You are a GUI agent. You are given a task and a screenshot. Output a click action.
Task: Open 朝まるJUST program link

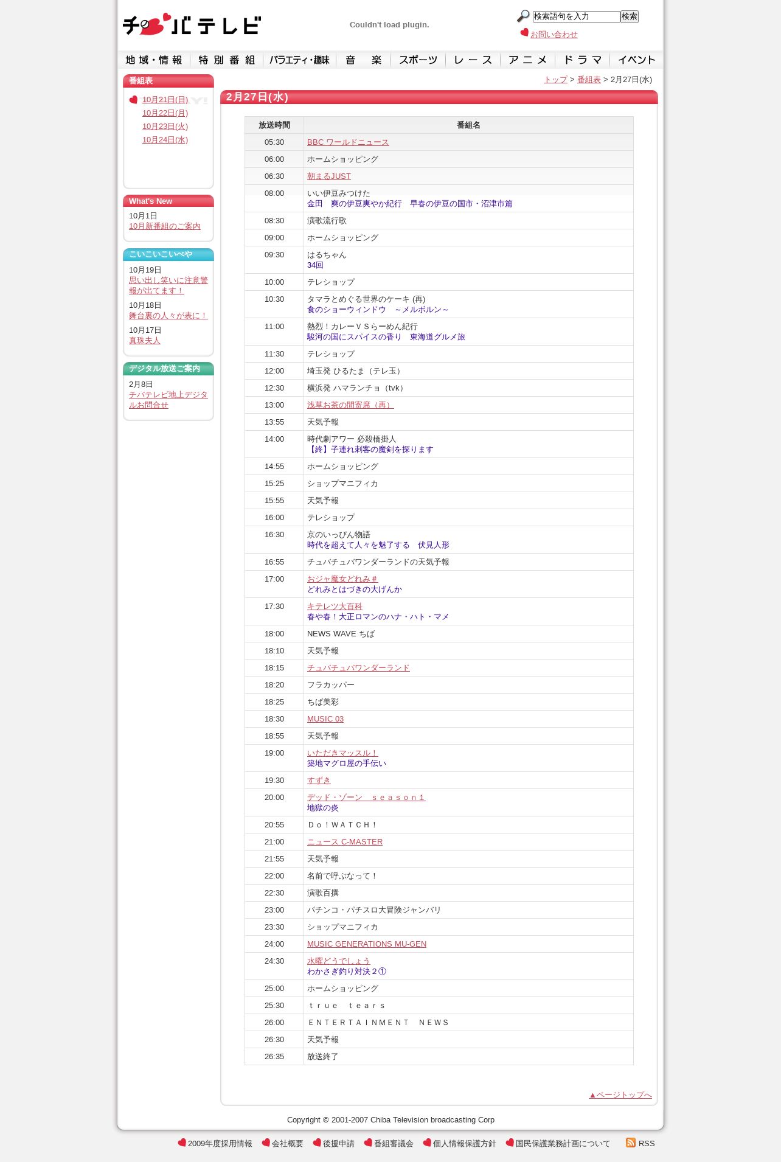coord(329,176)
